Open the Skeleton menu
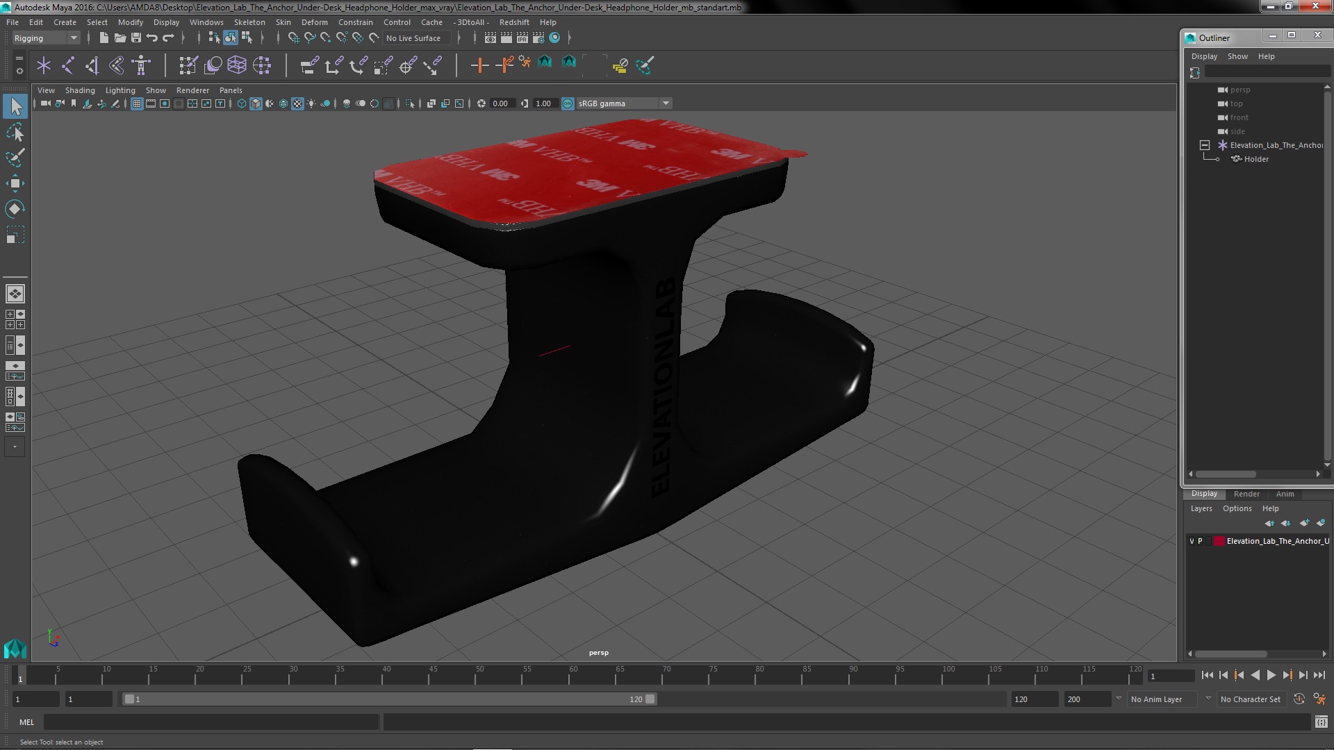 point(249,22)
